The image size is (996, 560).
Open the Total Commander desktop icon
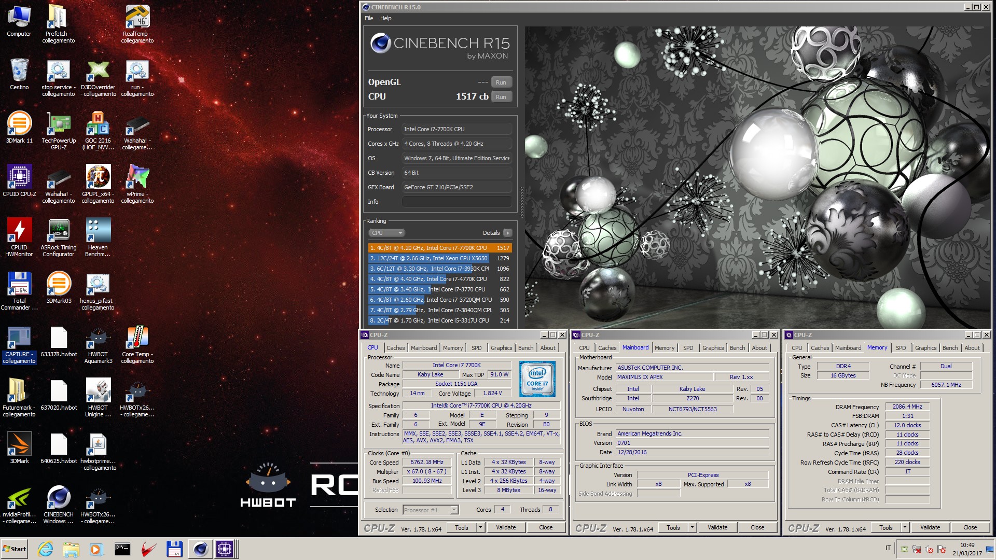tap(19, 291)
